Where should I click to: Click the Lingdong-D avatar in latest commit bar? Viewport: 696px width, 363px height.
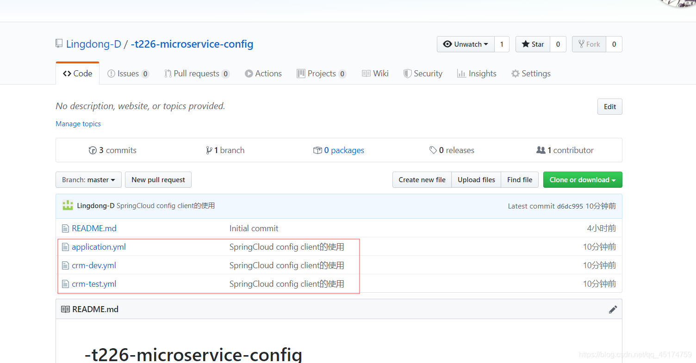(68, 206)
